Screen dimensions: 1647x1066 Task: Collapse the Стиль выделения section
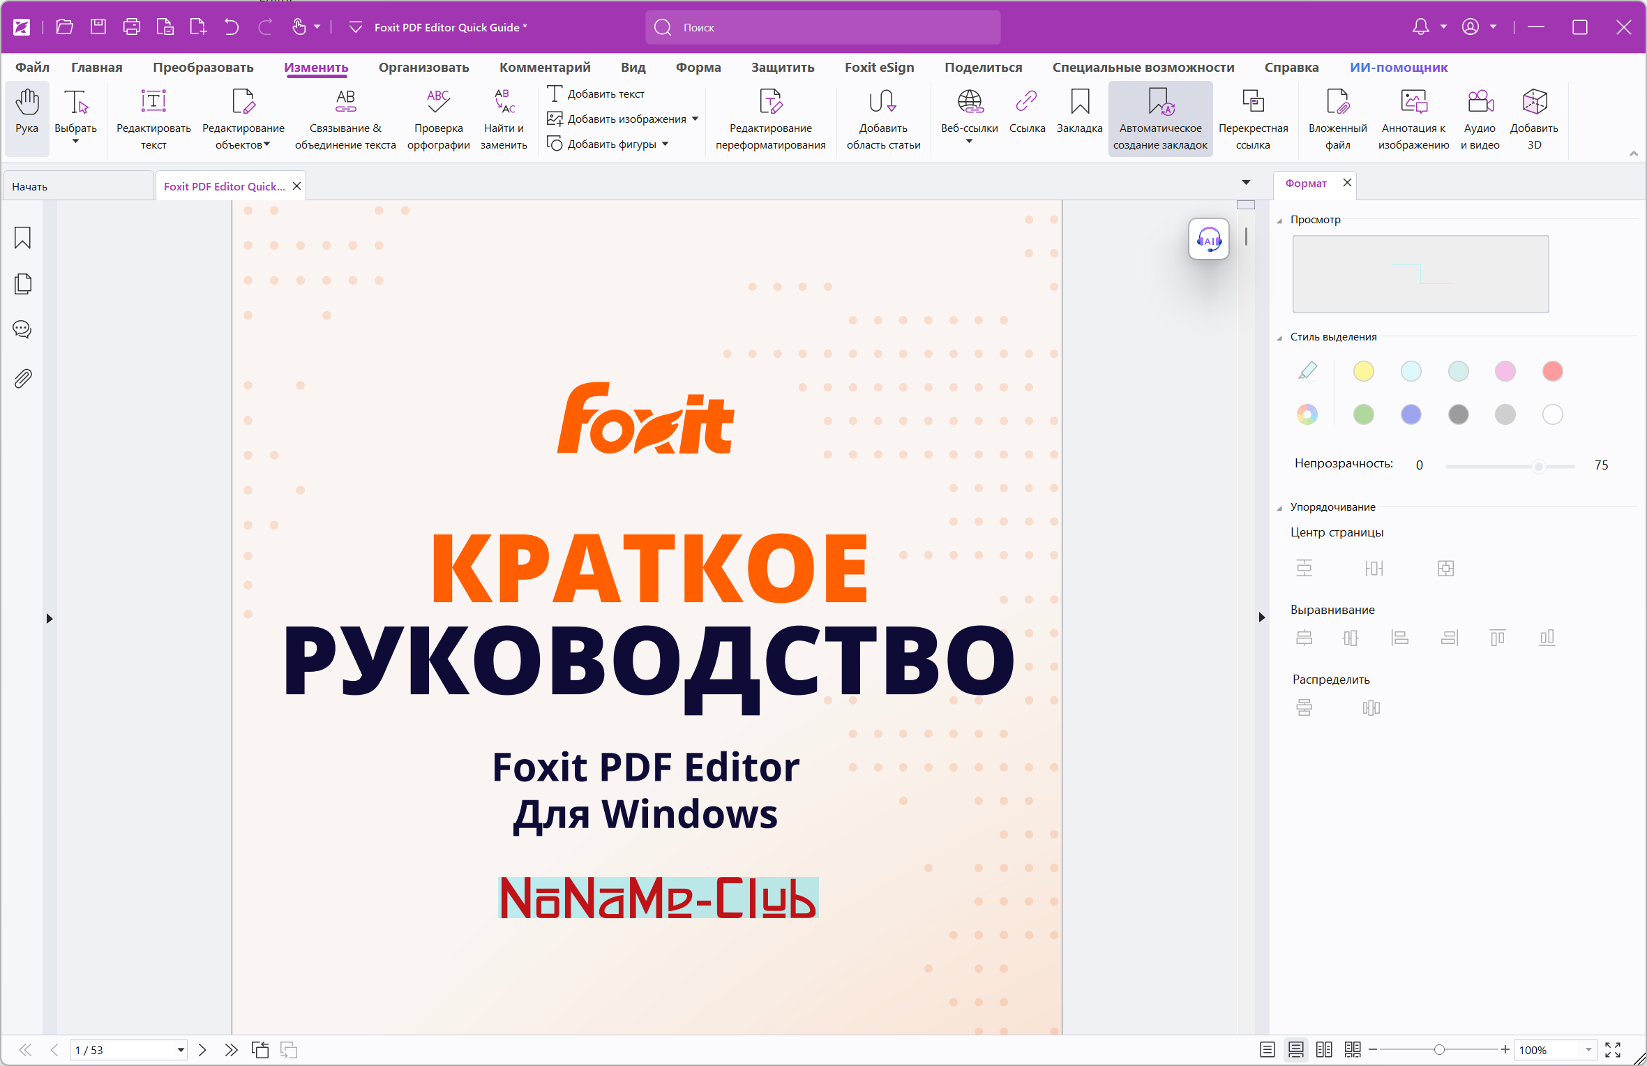[1279, 338]
